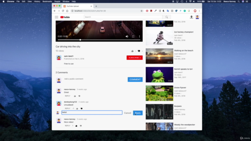Open the browser home page
This screenshot has width=251, height=141.
(x=67, y=11)
